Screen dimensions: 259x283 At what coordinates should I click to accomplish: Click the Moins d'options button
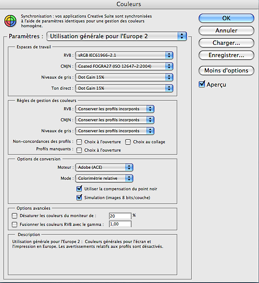226,70
